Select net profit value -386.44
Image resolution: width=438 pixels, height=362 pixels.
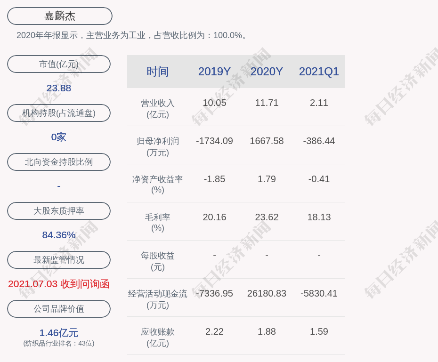click(319, 141)
